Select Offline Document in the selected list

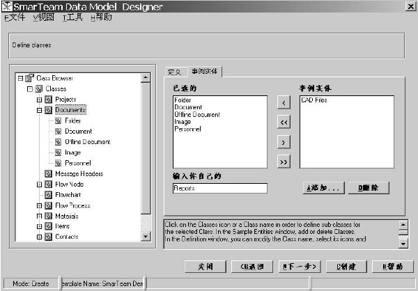point(197,115)
